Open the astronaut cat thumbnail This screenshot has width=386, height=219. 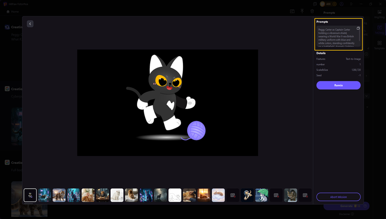click(247, 195)
